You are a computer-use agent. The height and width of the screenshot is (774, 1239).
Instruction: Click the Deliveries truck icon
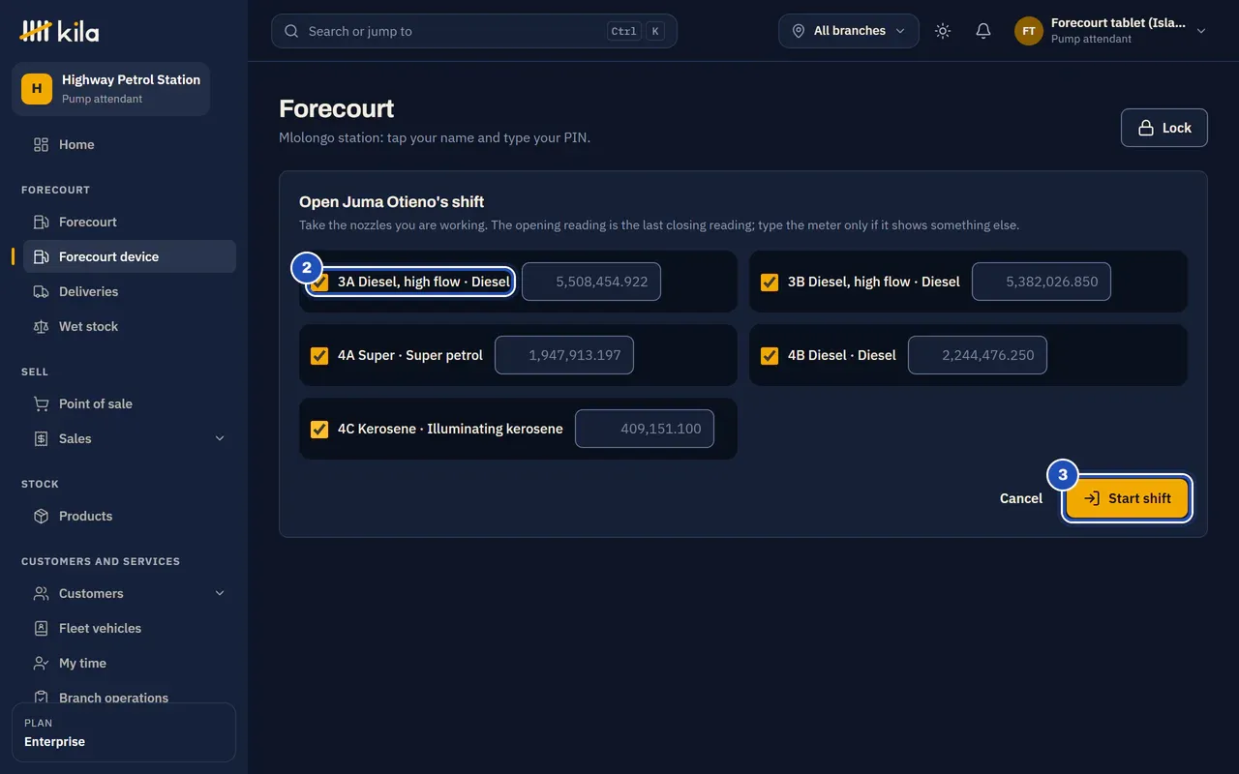pos(41,291)
